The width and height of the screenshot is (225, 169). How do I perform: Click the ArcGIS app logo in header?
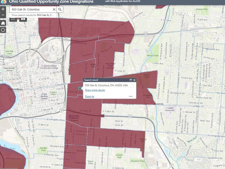[3, 2]
